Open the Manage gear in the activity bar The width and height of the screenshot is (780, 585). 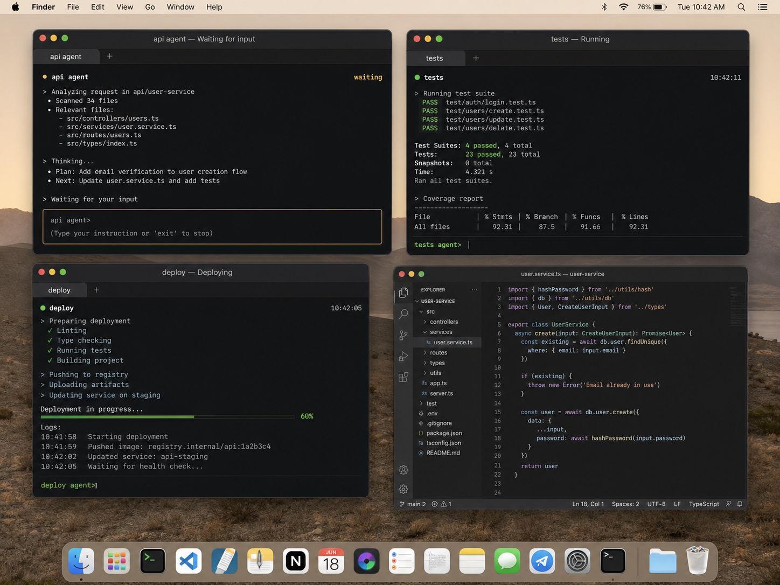click(x=403, y=489)
